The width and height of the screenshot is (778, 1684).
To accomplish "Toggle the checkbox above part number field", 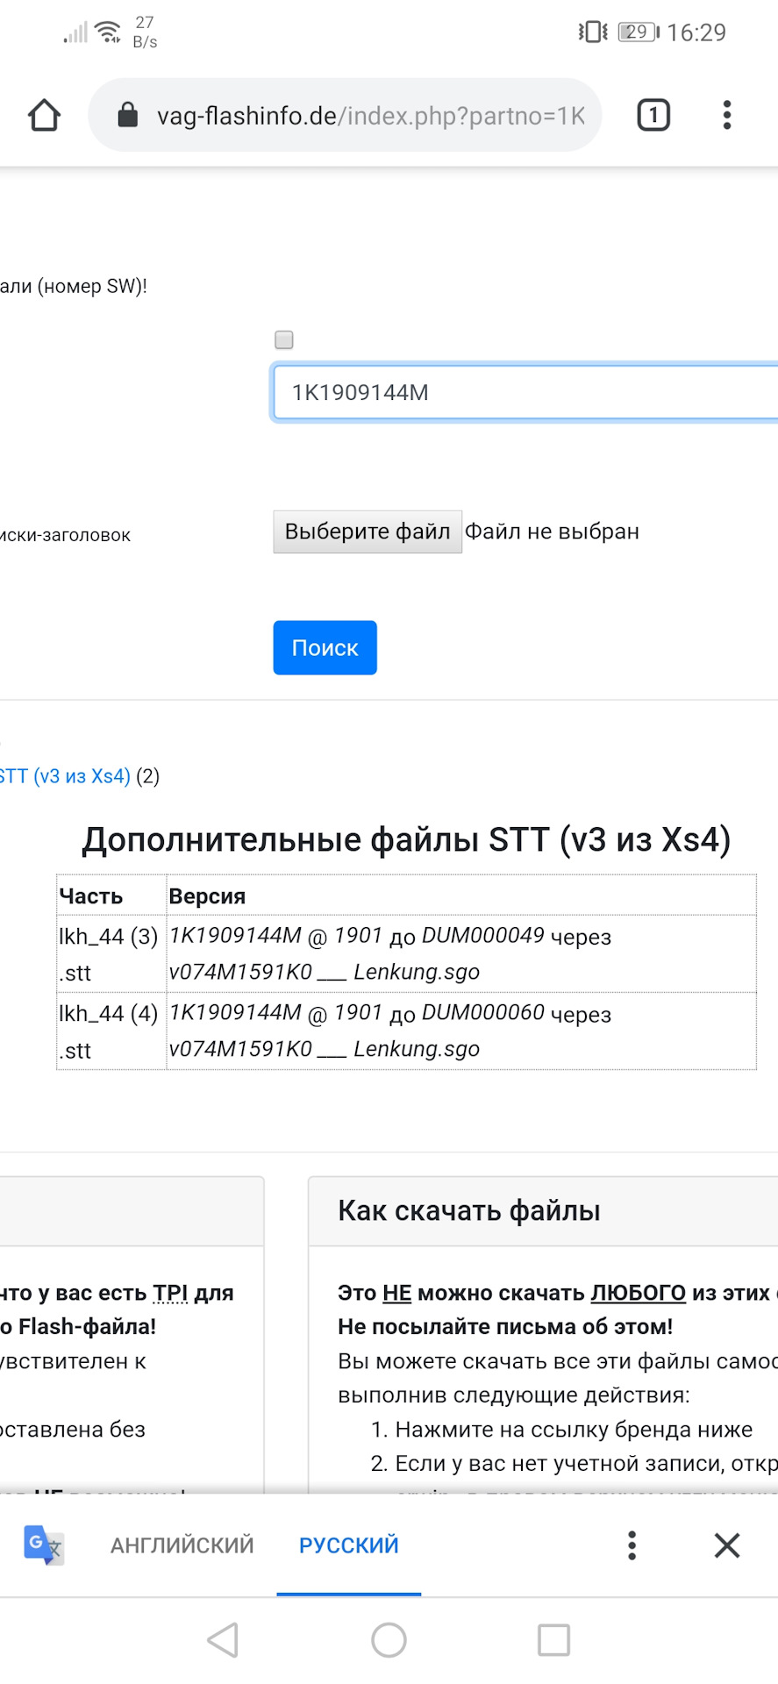I will point(284,339).
